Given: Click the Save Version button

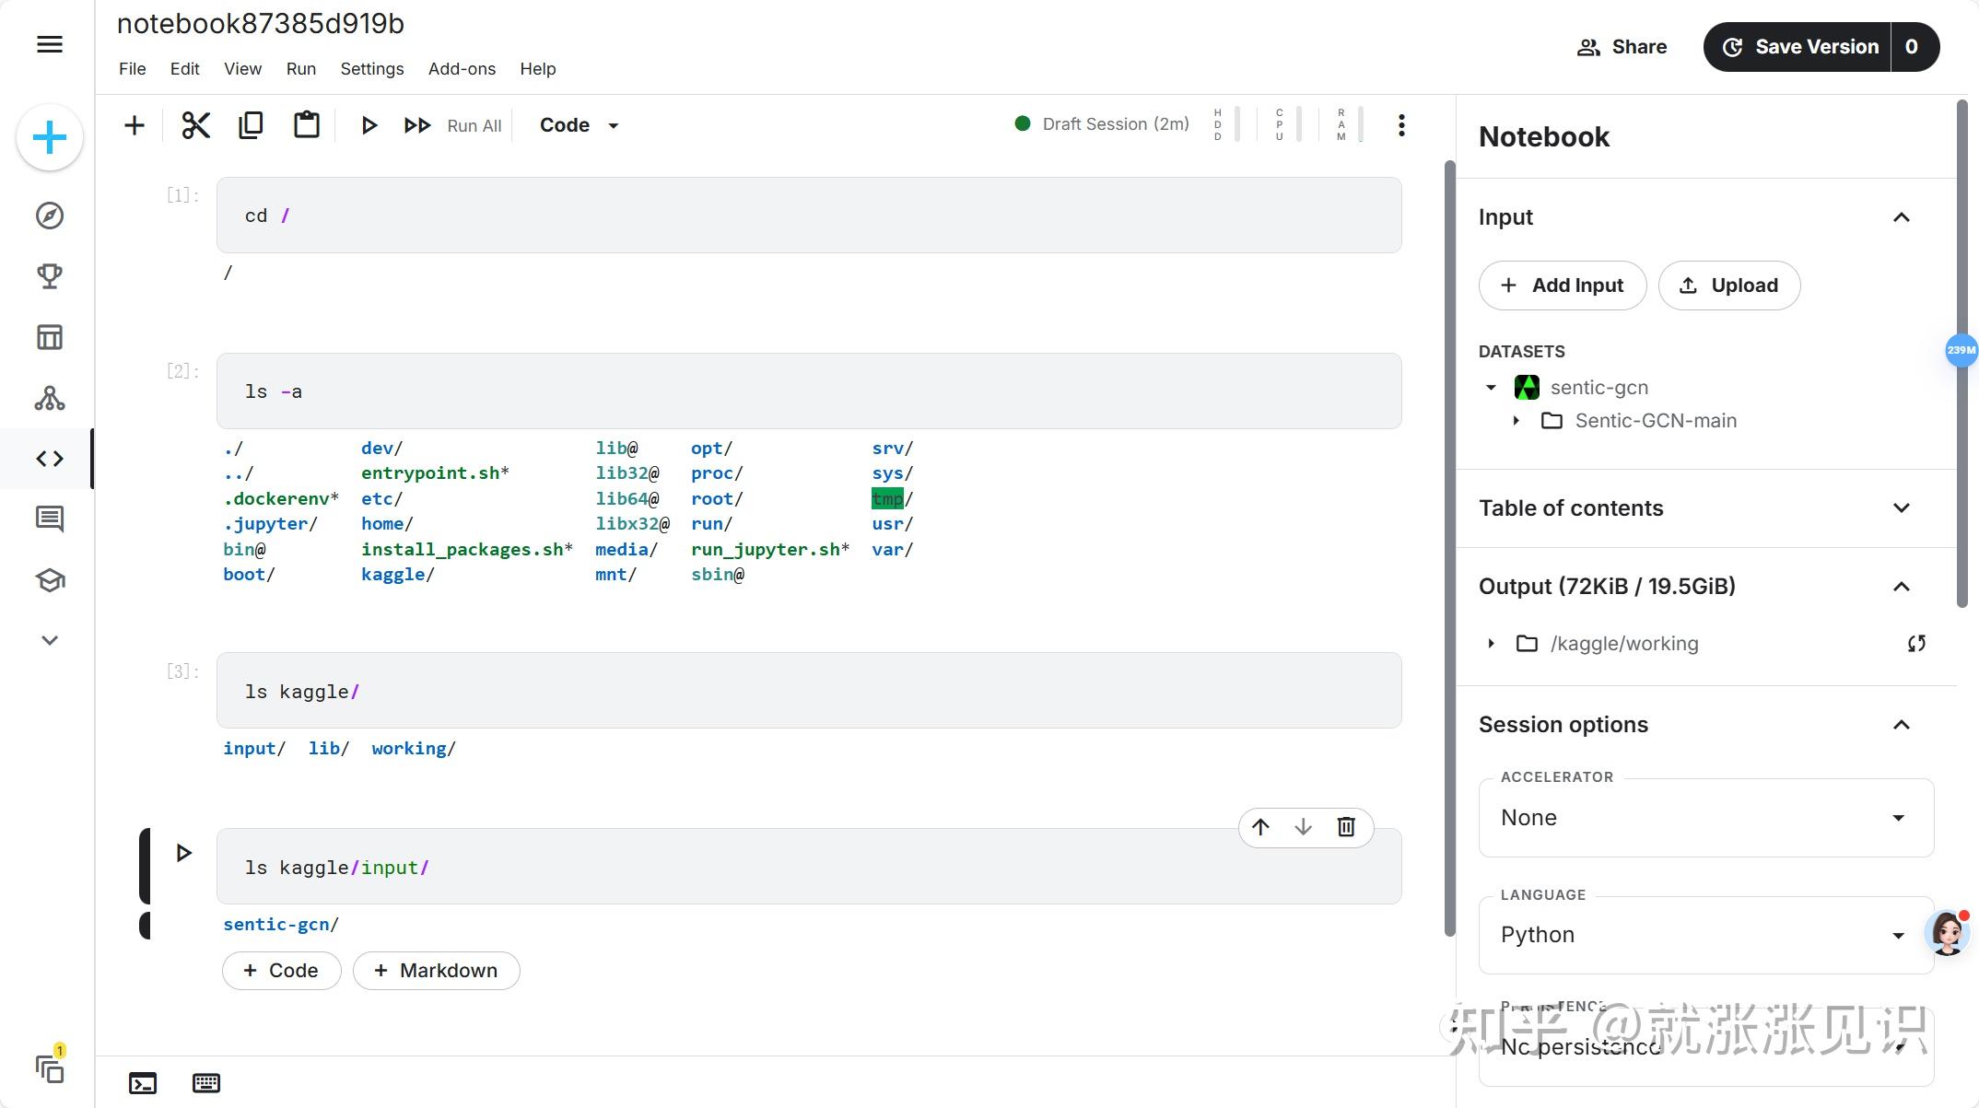Looking at the screenshot, I should tap(1799, 47).
